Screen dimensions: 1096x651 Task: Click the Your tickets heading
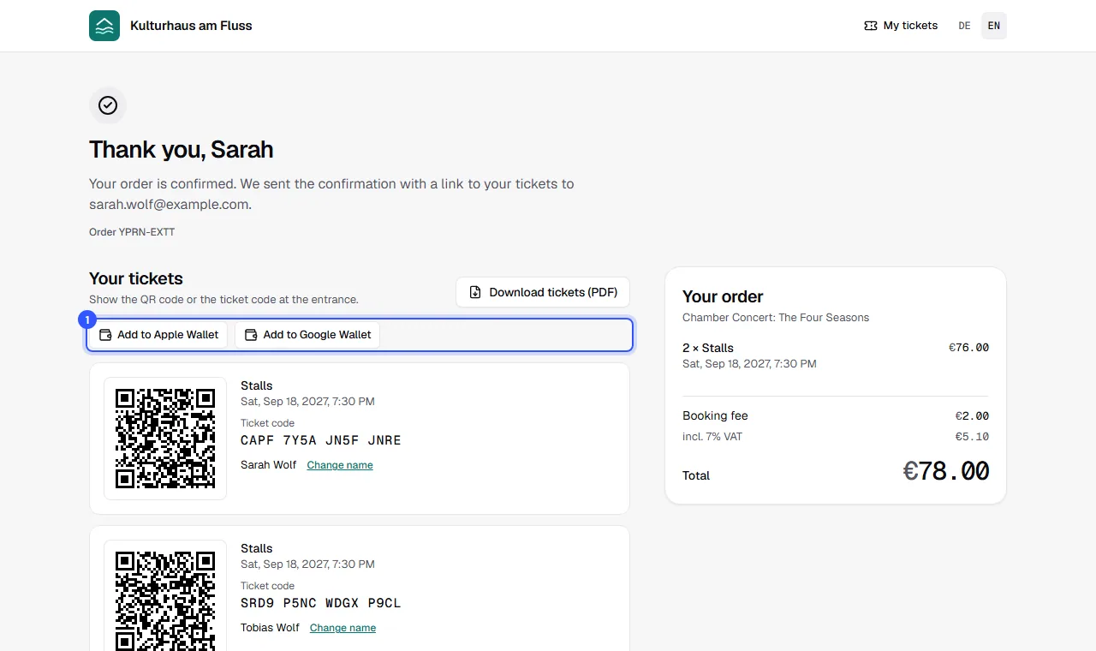(x=136, y=278)
